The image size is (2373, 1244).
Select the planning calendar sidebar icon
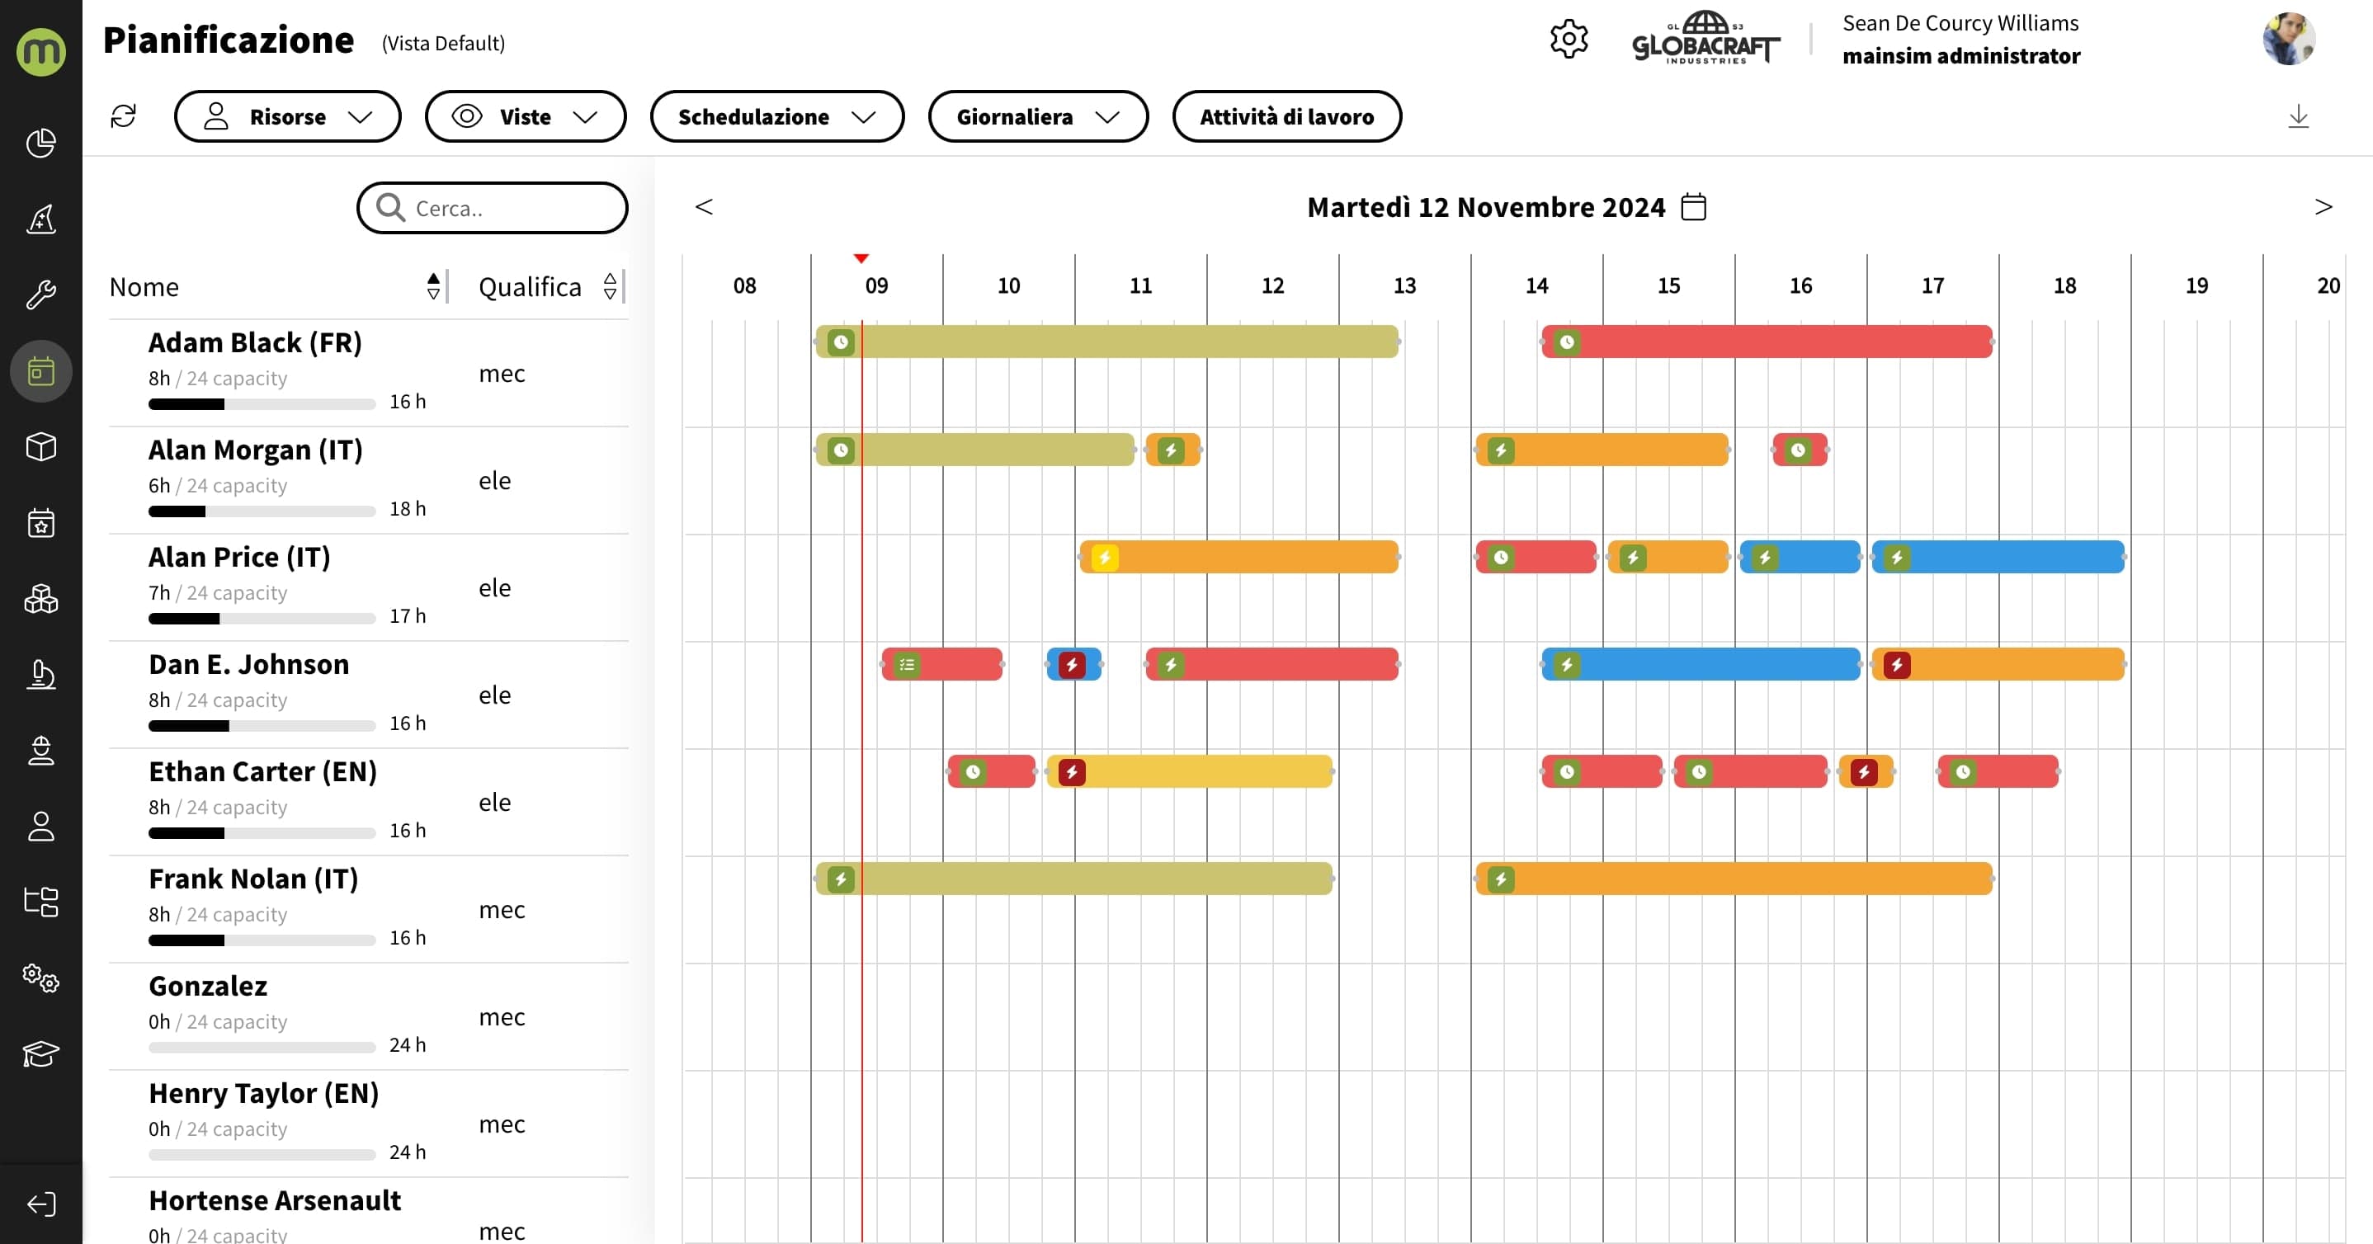click(40, 371)
